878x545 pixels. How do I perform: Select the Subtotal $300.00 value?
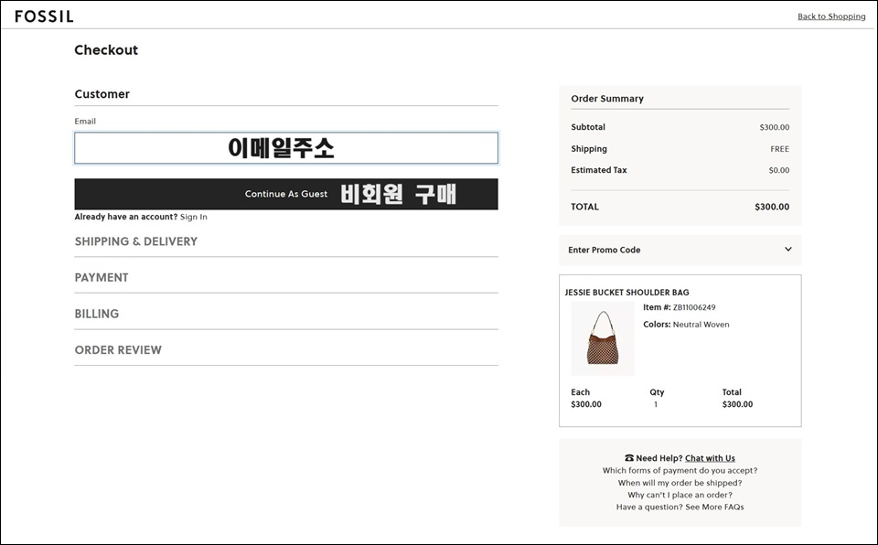775,127
